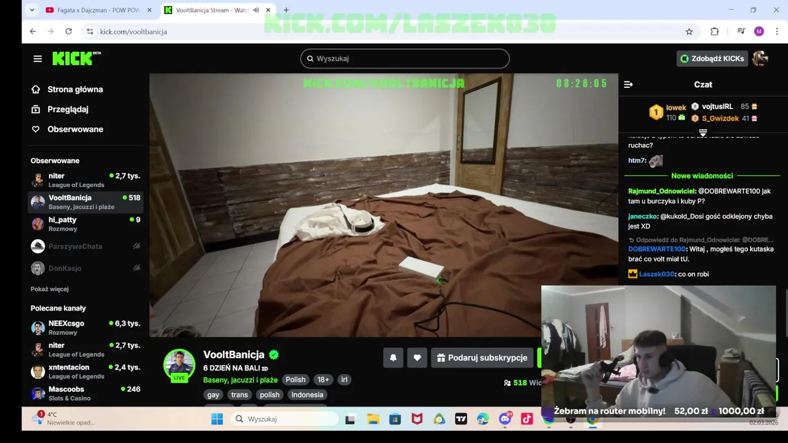
Task: Click Zdobądź KICKs button
Action: (x=712, y=58)
